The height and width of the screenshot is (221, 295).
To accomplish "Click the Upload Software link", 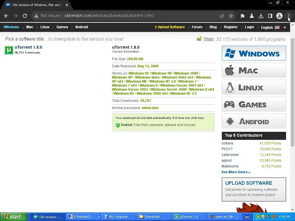I will (170, 27).
